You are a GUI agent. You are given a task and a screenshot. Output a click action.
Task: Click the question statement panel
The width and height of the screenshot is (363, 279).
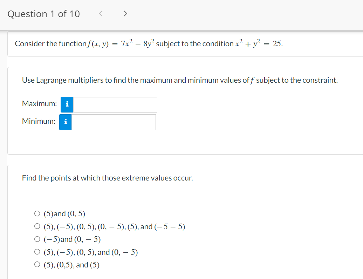(x=147, y=43)
